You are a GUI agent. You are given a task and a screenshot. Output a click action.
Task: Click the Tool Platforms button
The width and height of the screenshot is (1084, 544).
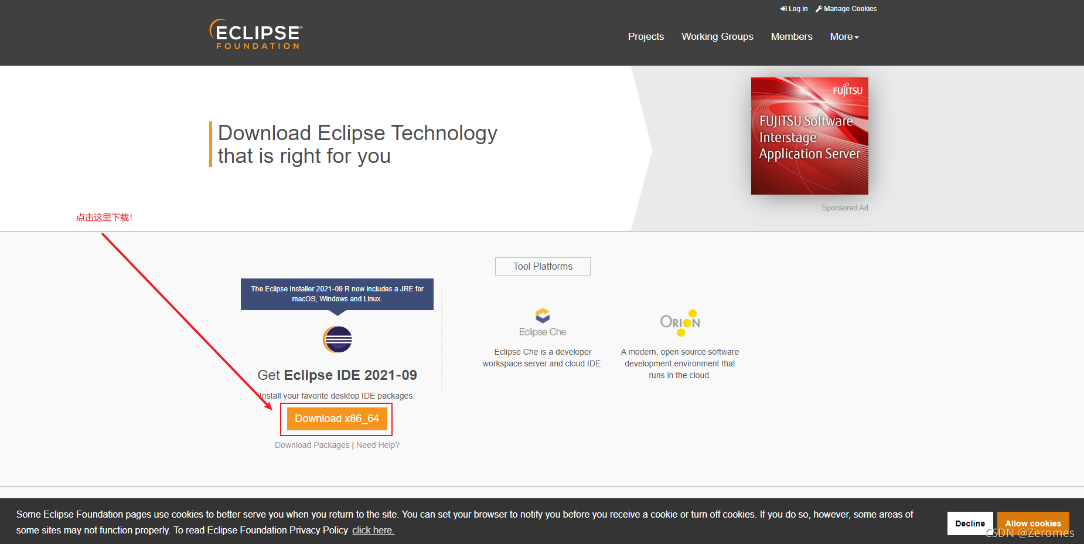543,266
